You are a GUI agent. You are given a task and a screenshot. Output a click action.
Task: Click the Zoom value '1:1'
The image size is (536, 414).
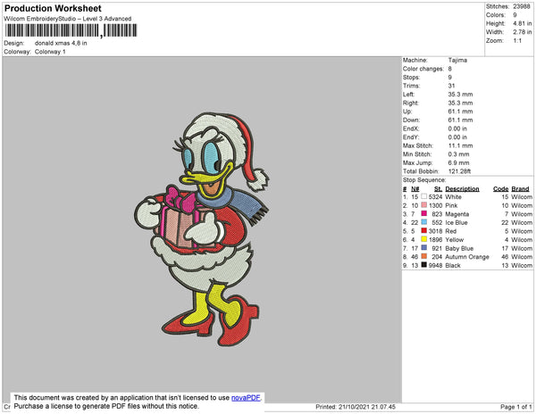point(517,41)
